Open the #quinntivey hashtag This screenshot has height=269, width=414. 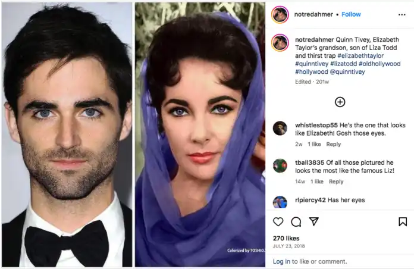[312, 64]
